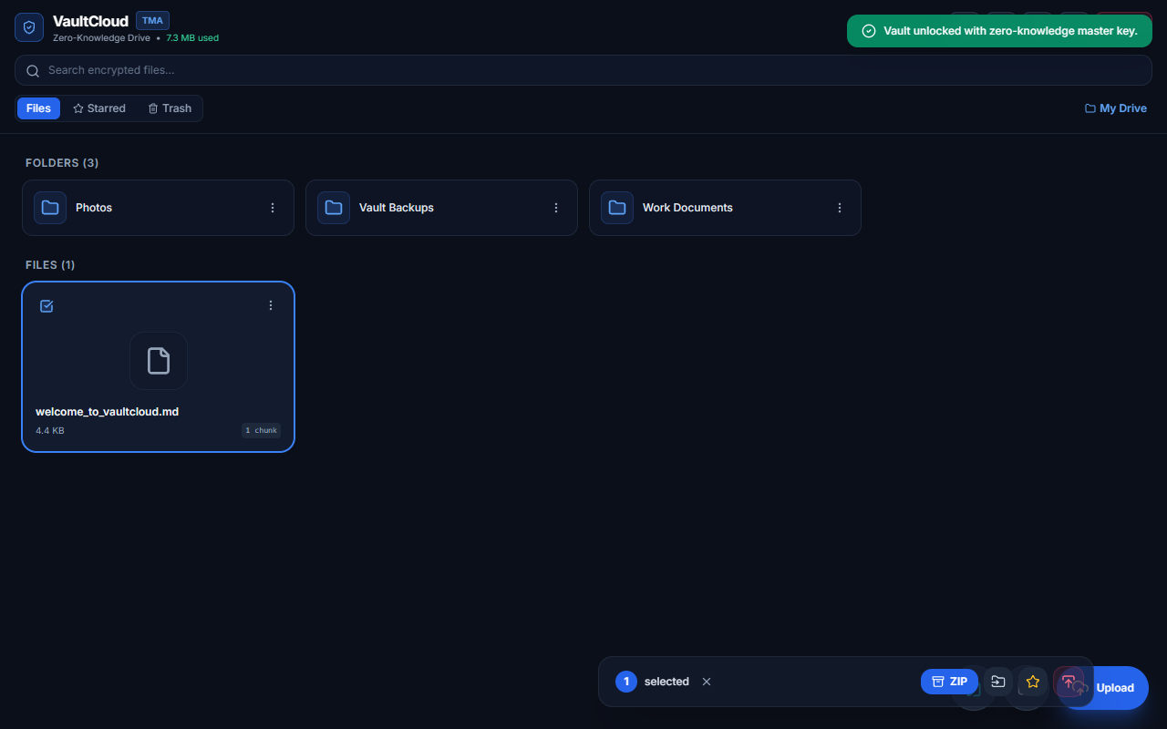Open the Photos folder options menu
1167x729 pixels.
click(273, 208)
